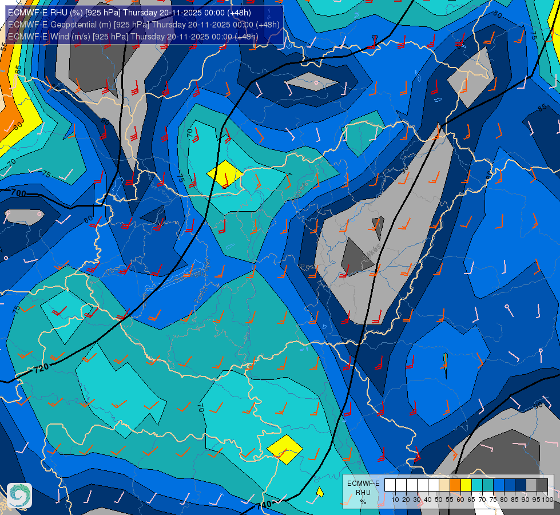Select the ECMWF-E RHU (%) layer title

[129, 13]
